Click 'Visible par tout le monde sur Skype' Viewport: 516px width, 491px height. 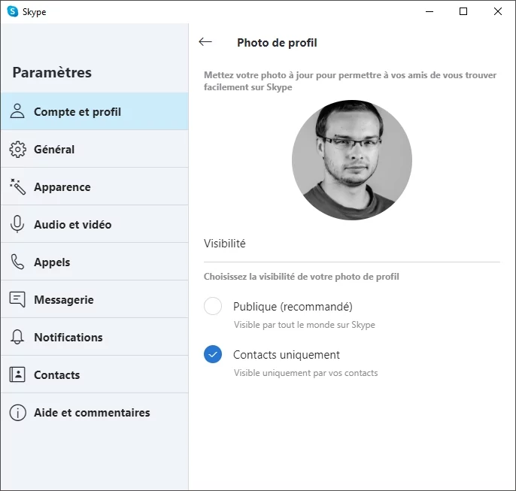point(305,325)
